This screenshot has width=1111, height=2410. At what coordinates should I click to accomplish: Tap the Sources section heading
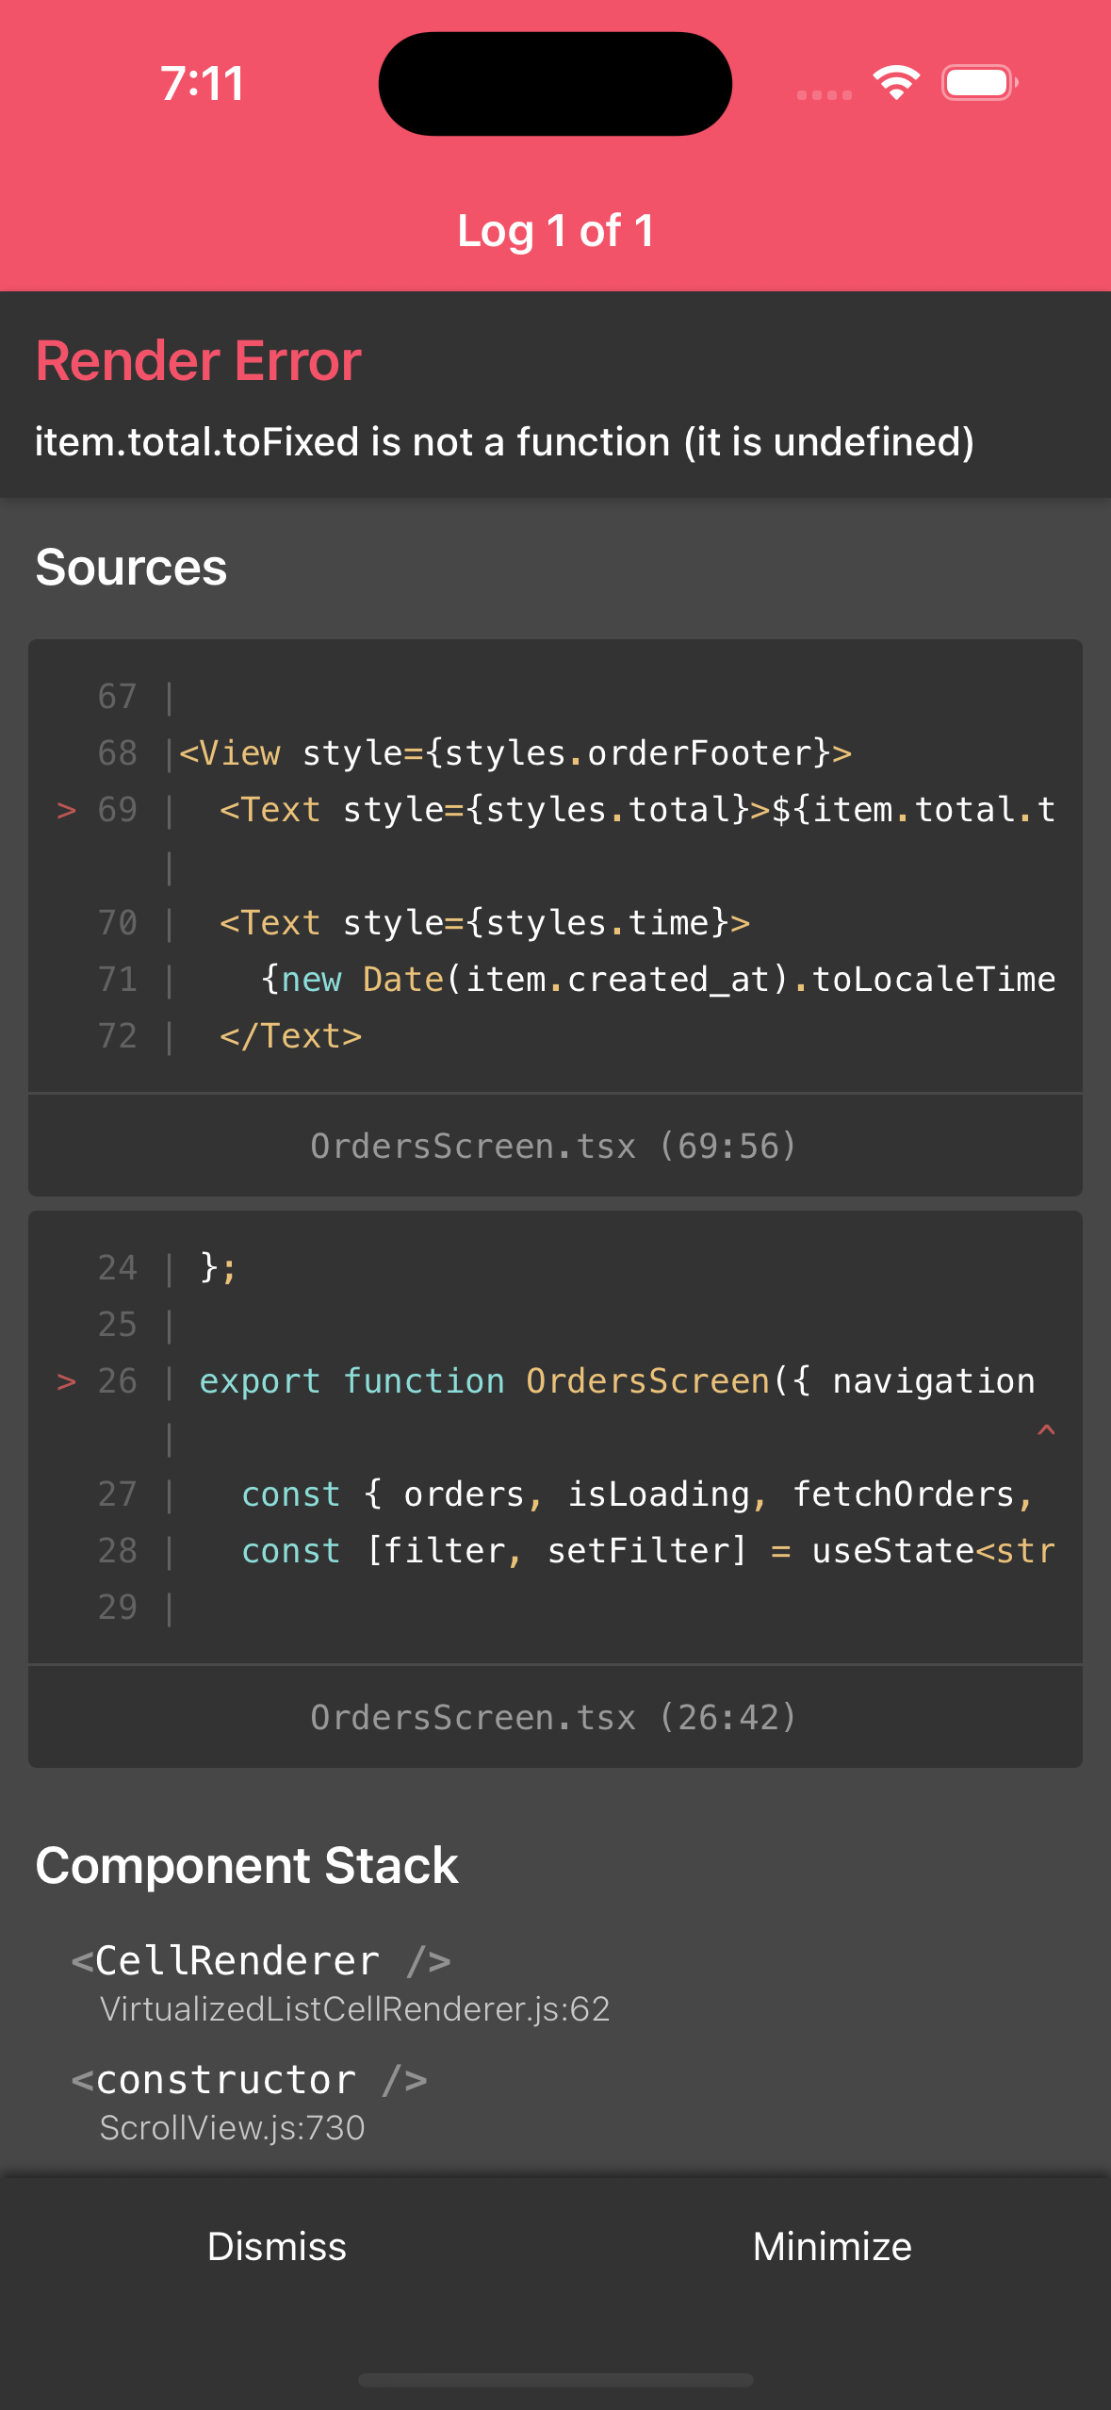[x=131, y=568]
